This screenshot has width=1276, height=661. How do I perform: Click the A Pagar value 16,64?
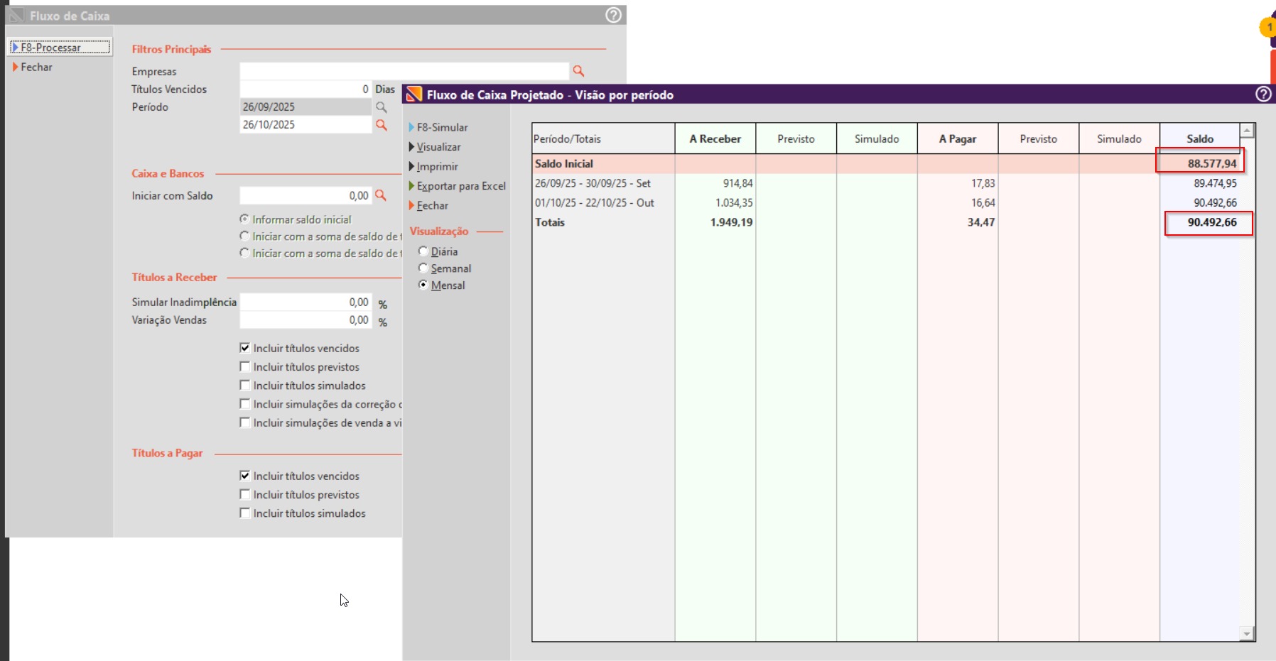(x=983, y=203)
